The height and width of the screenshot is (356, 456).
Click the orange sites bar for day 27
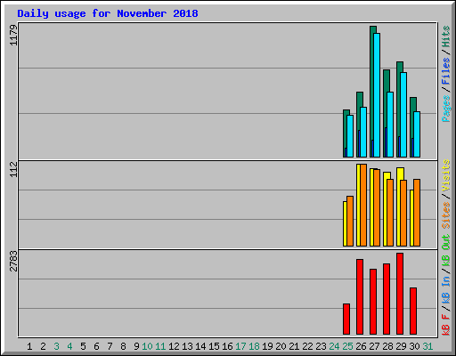[377, 207]
